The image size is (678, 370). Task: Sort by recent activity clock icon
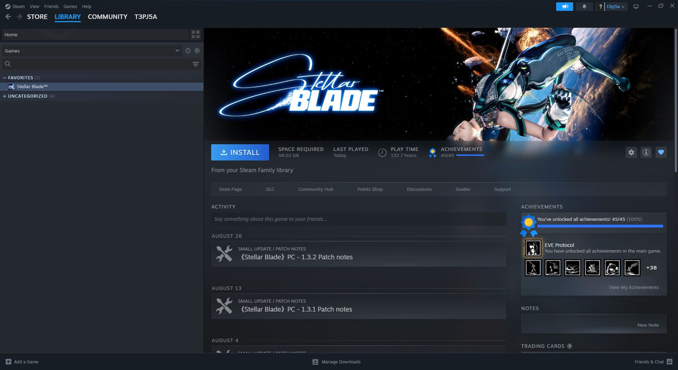[x=188, y=51]
